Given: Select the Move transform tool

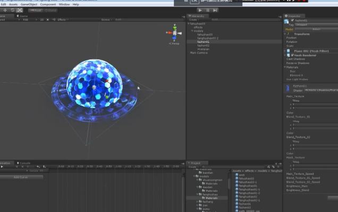Looking at the screenshot, I should [x=5, y=10].
